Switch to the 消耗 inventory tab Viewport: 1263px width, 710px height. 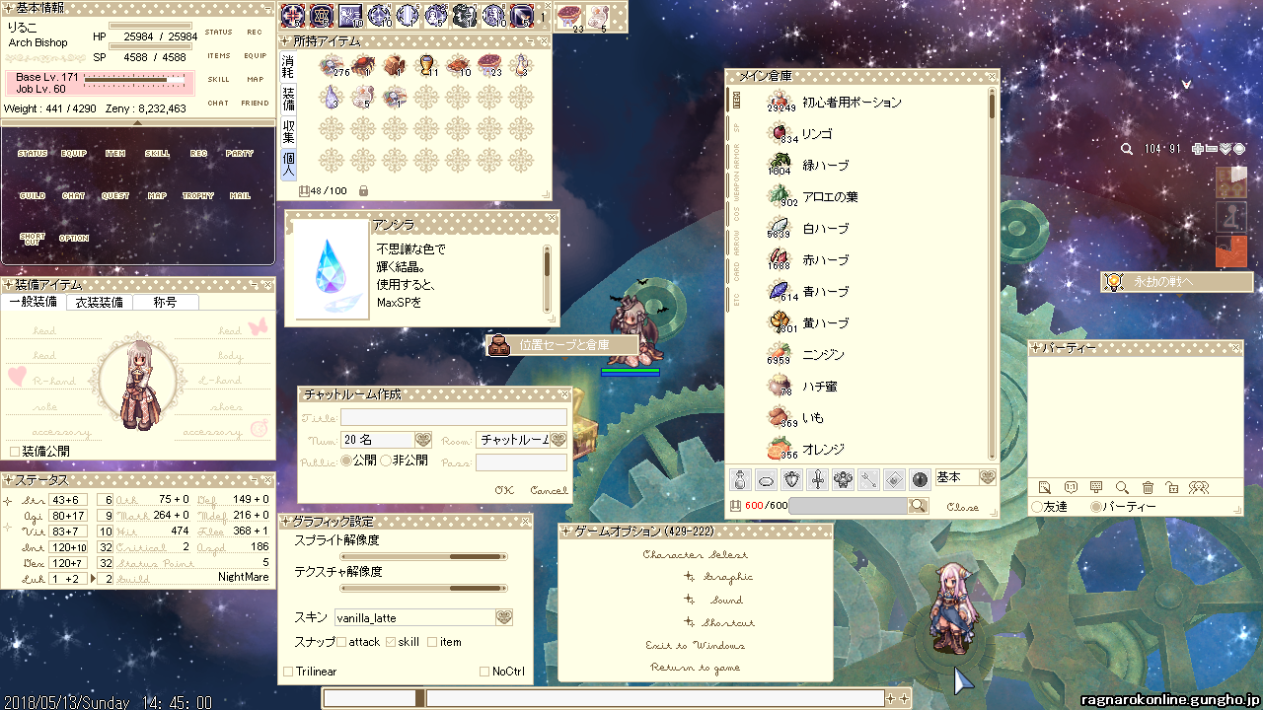(288, 67)
